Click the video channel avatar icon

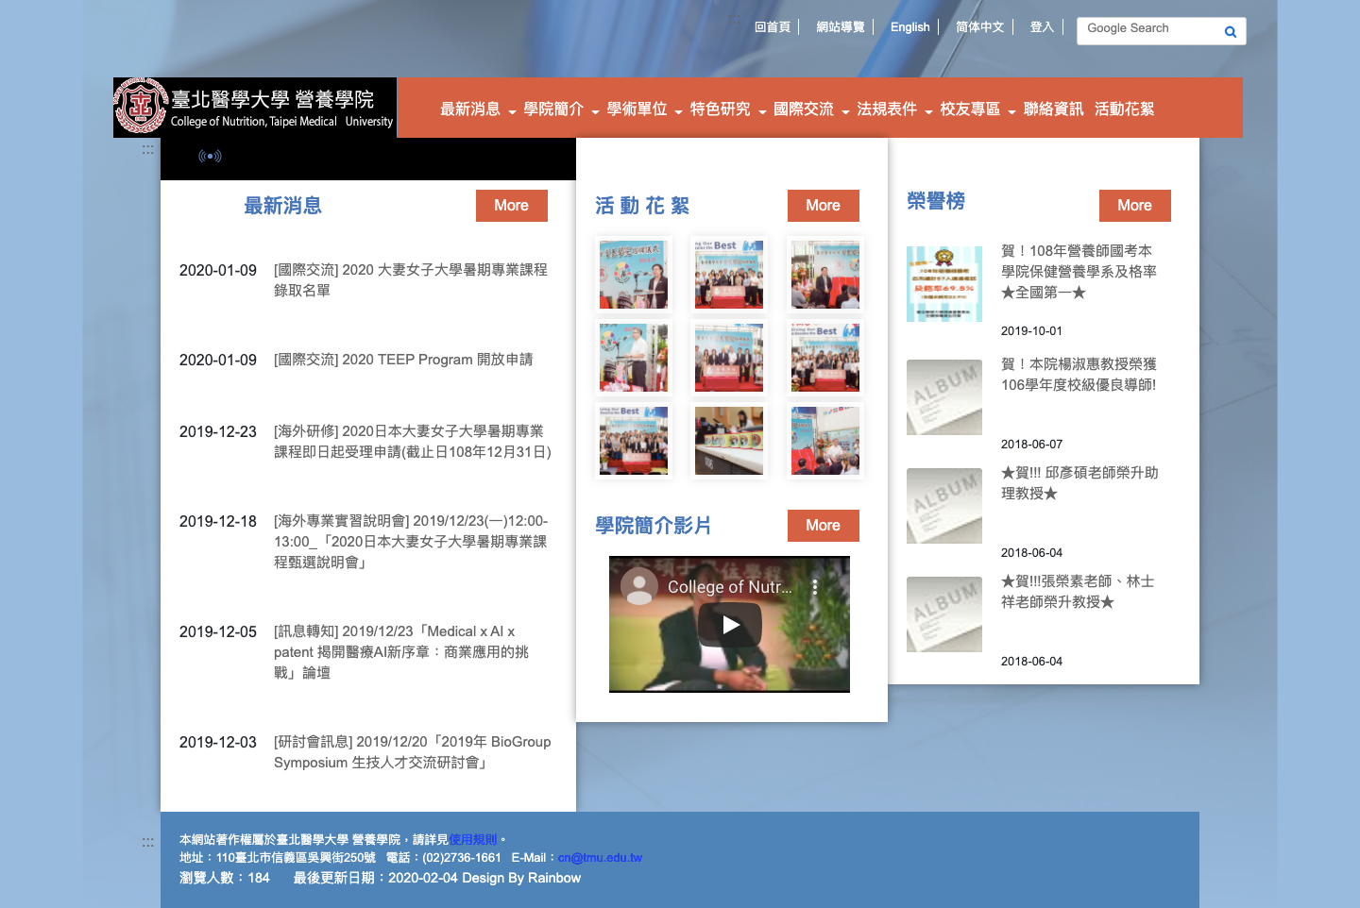click(639, 587)
